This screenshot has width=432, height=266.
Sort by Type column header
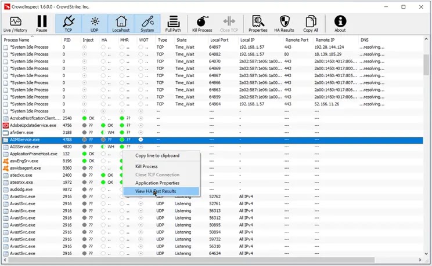(x=163, y=40)
